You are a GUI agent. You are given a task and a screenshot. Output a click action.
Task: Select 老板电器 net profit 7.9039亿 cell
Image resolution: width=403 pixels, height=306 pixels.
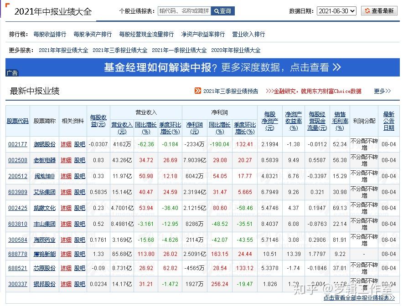pyautogui.click(x=195, y=160)
